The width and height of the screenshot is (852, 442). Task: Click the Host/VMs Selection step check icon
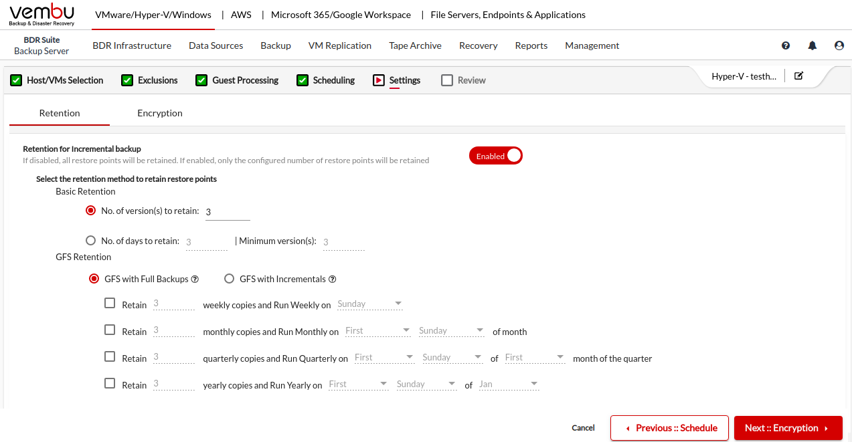17,80
